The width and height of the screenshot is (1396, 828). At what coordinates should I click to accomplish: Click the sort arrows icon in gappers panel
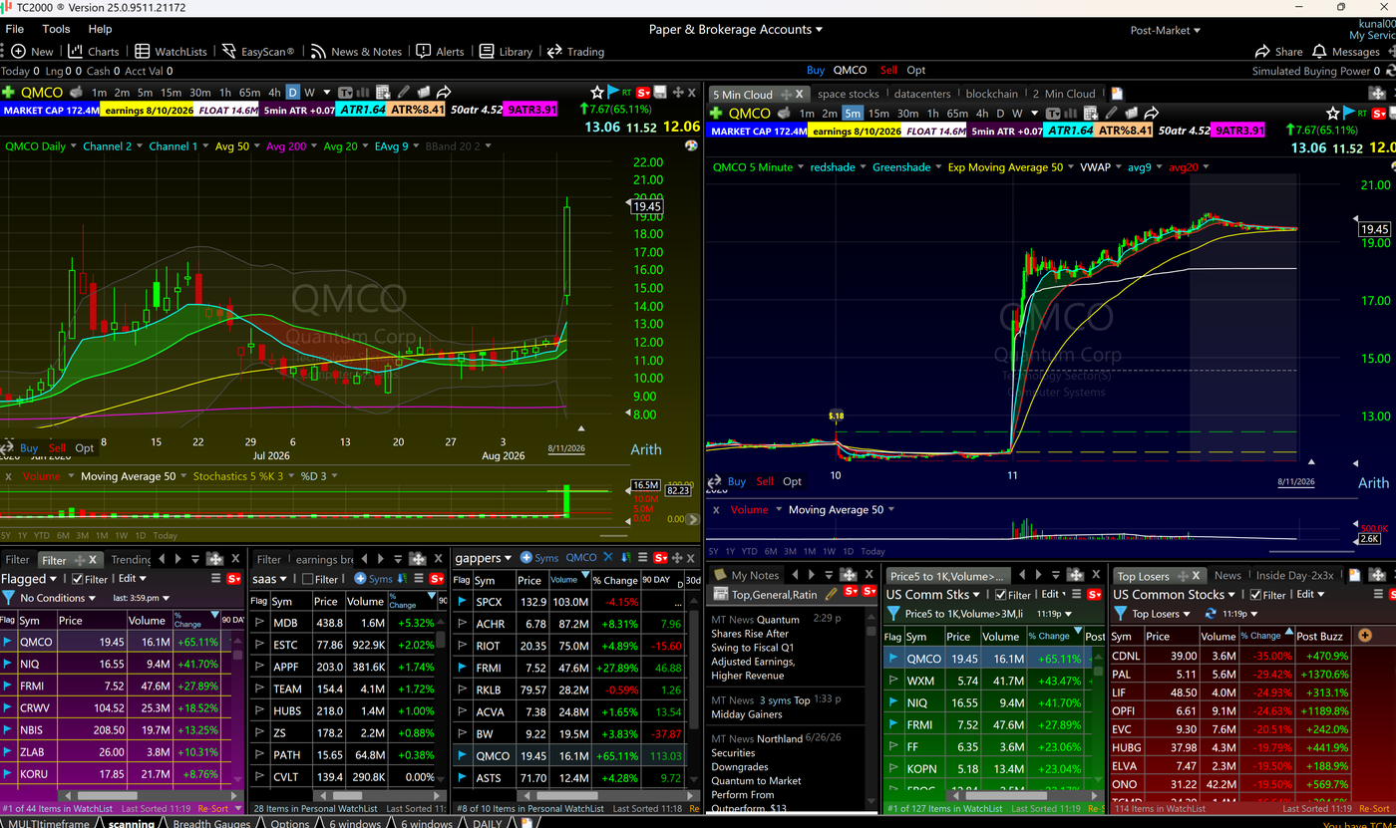626,558
